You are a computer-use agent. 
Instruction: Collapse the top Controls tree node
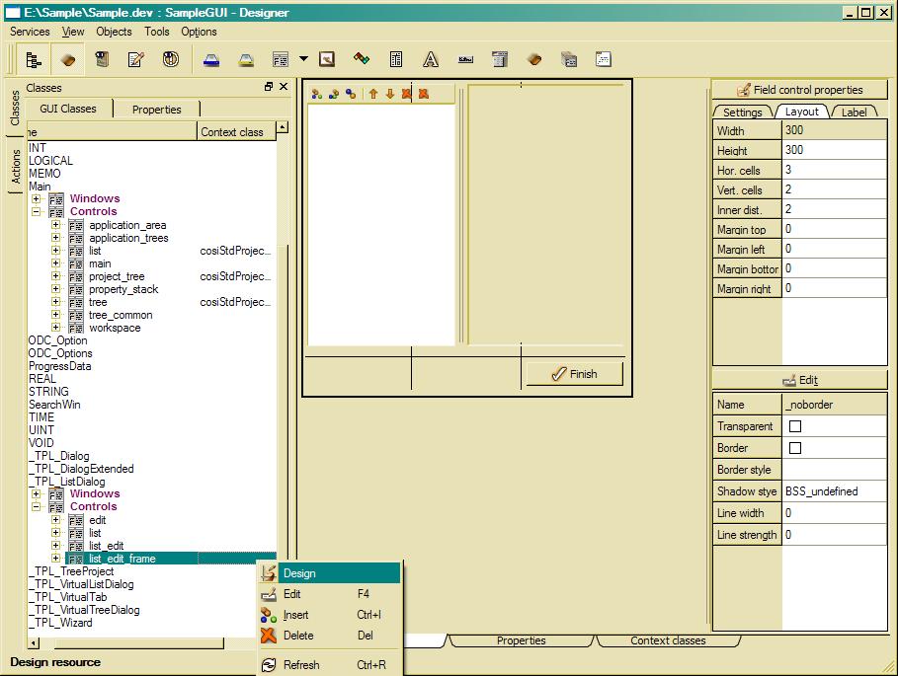[x=37, y=211]
